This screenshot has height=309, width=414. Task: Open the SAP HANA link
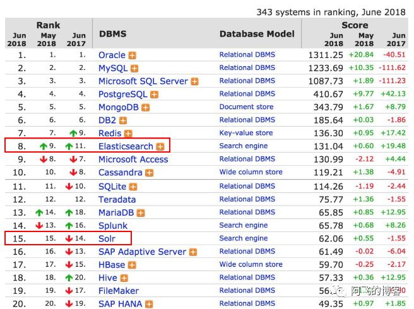click(x=121, y=304)
